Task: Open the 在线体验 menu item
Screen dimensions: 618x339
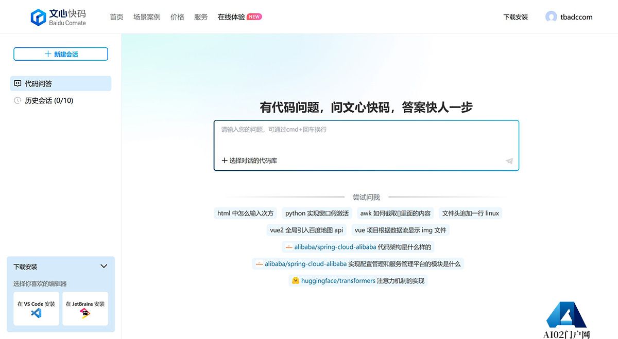Action: pyautogui.click(x=231, y=16)
